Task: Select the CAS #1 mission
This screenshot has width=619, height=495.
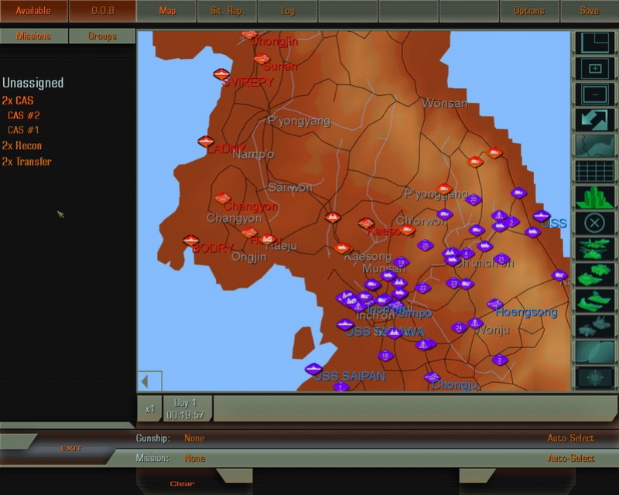Action: pyautogui.click(x=23, y=130)
